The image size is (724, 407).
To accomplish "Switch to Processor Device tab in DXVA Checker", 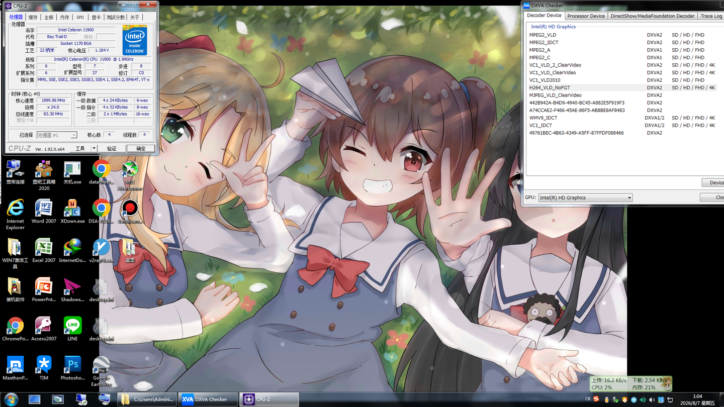I will pos(586,16).
